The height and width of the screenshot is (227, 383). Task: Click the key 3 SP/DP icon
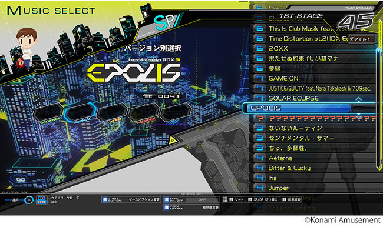[250, 199]
